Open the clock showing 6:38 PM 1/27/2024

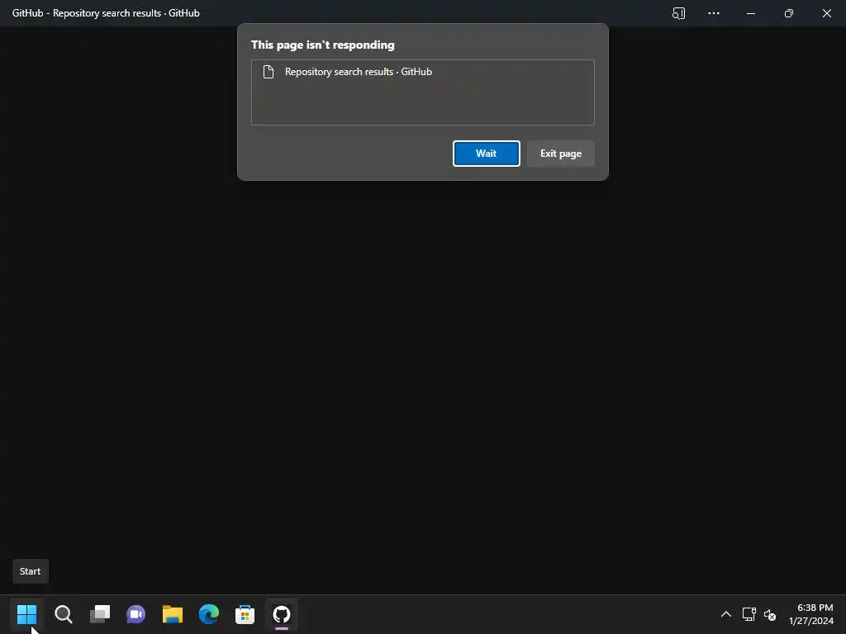coord(811,614)
